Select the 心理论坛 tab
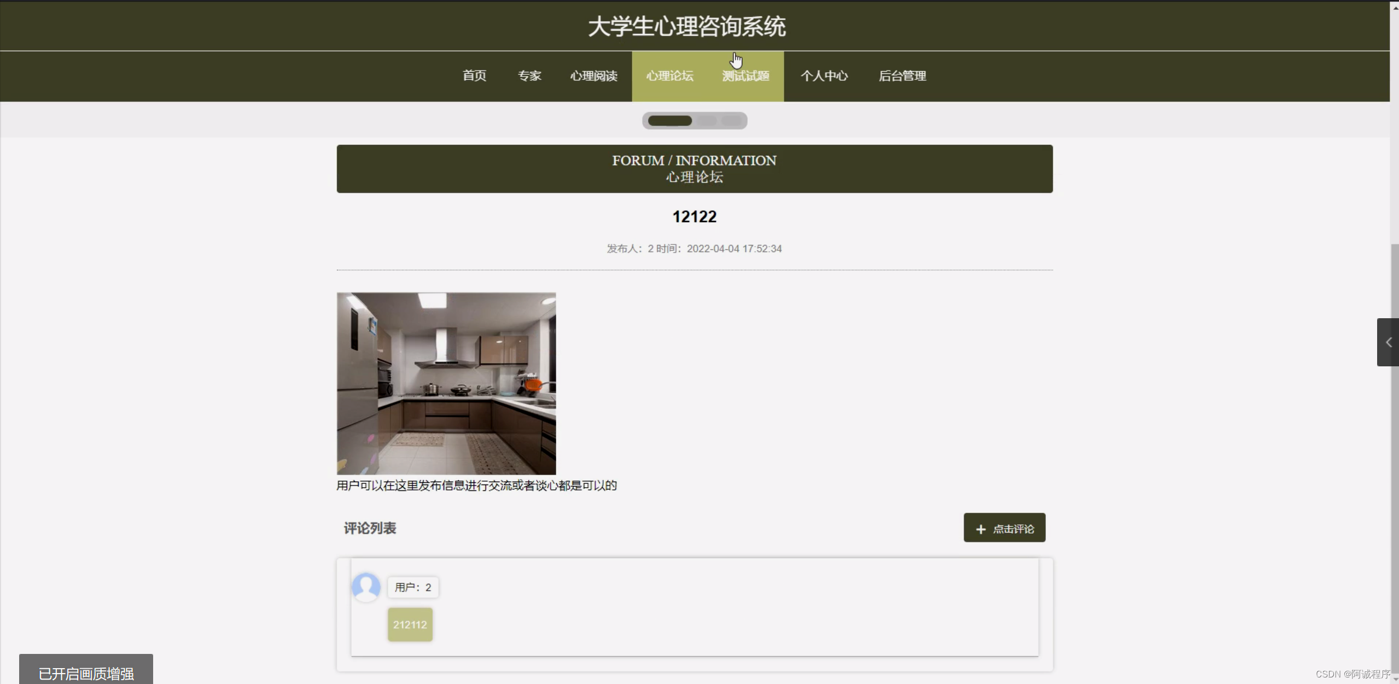 tap(669, 76)
